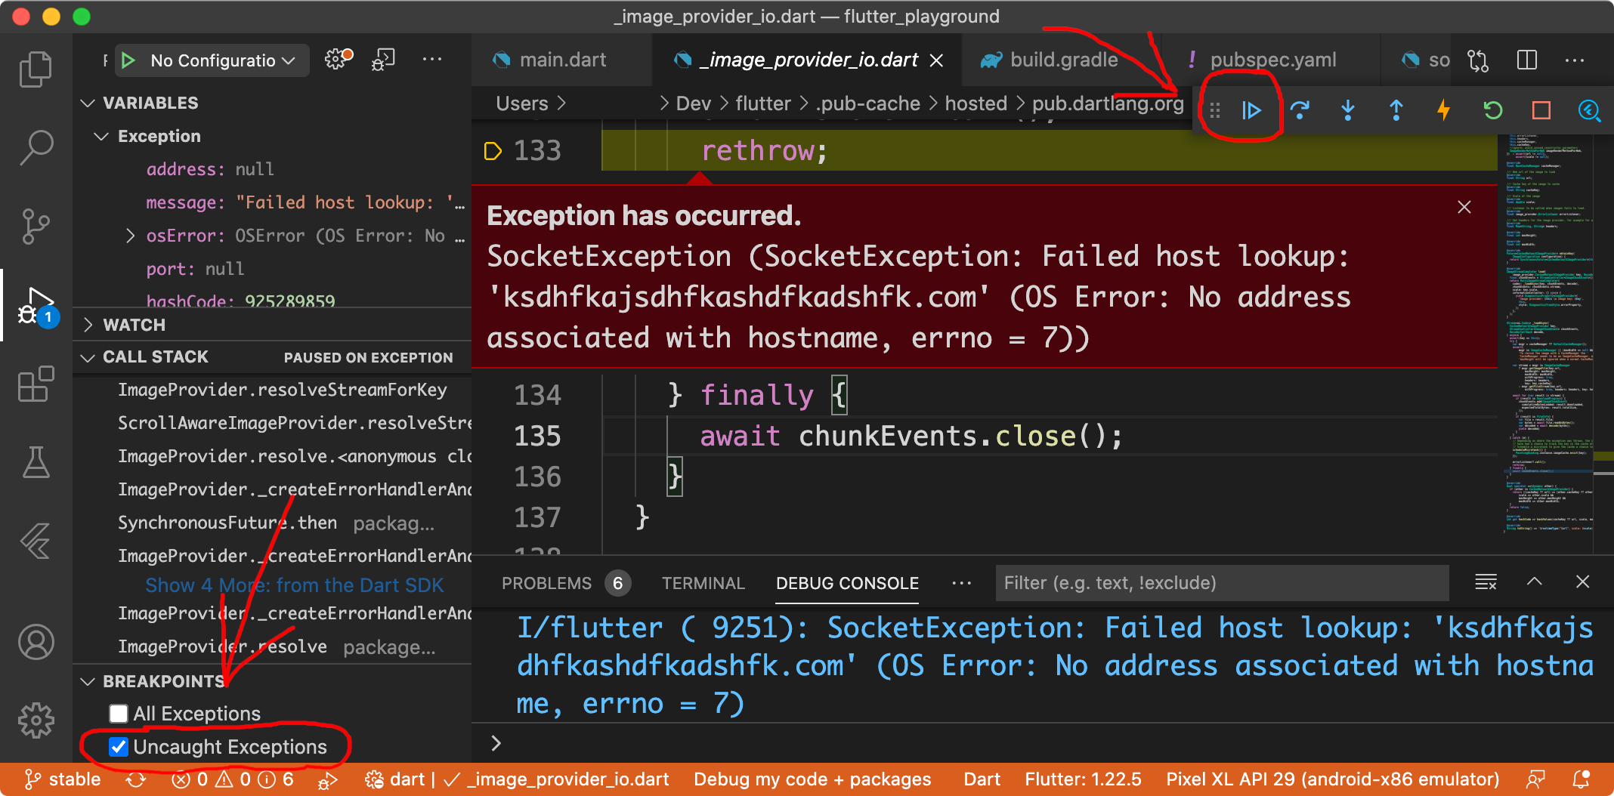The height and width of the screenshot is (796, 1614).
Task: Stop debugging with the red square icon
Action: pyautogui.click(x=1541, y=110)
